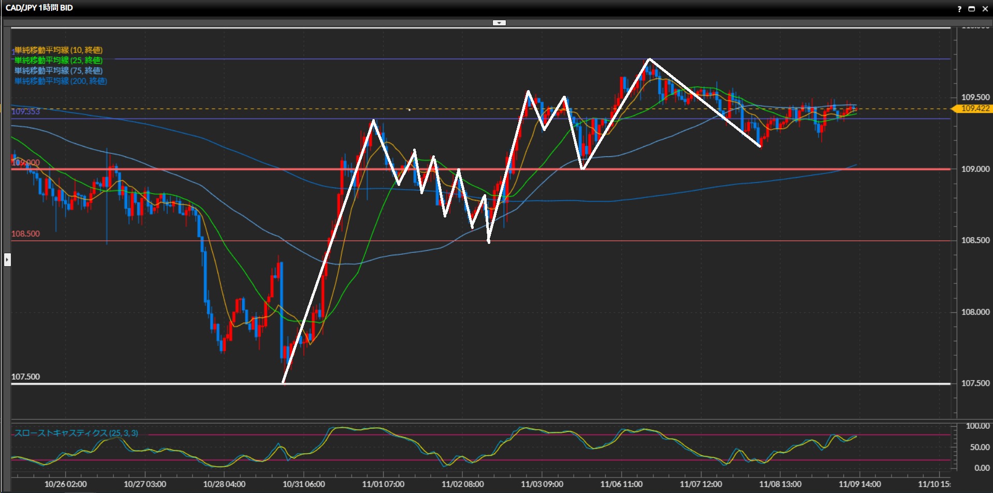Maximize the CAD/JPY chart window

[971, 9]
